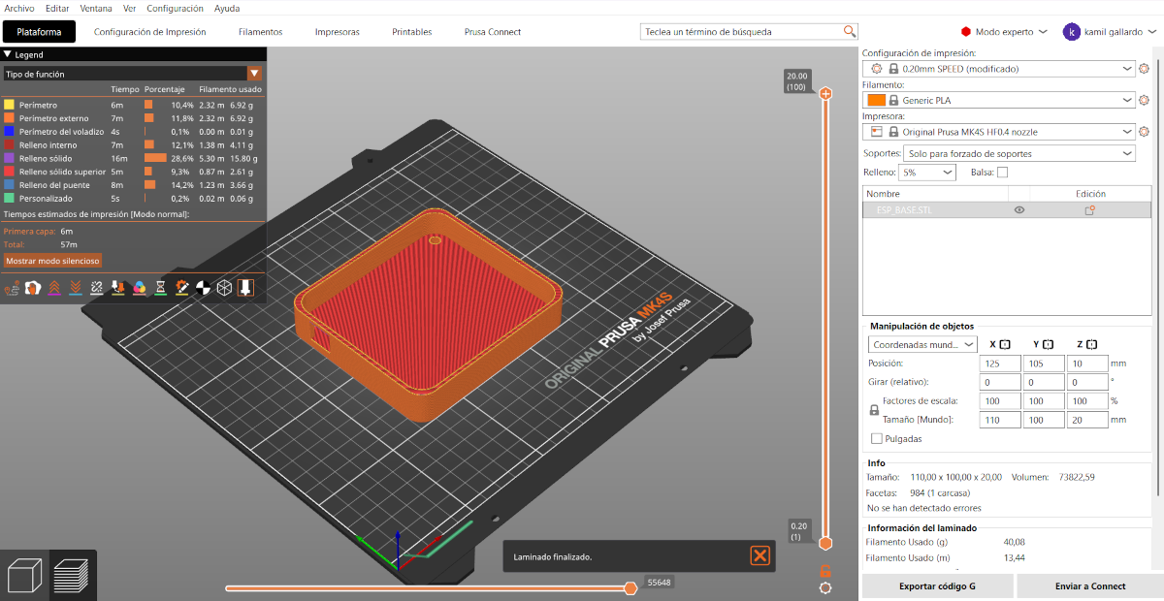Open Coordenadas mundo dropdown
The image size is (1164, 601).
click(922, 344)
